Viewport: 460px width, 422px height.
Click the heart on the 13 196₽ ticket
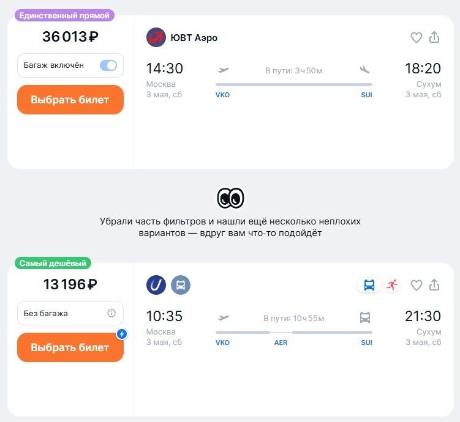coord(417,285)
